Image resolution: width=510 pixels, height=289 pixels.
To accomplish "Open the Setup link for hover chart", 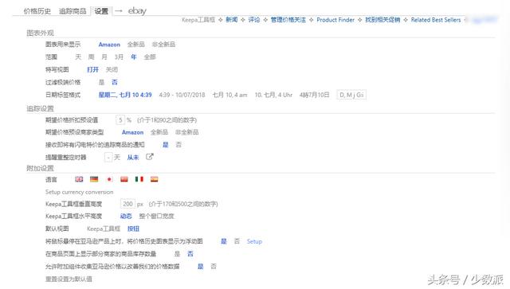I will coord(254,241).
